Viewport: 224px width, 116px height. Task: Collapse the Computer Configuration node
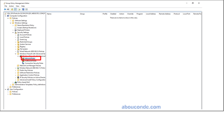point(5,16)
